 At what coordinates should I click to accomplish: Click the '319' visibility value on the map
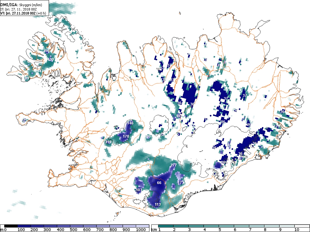click(x=108, y=142)
